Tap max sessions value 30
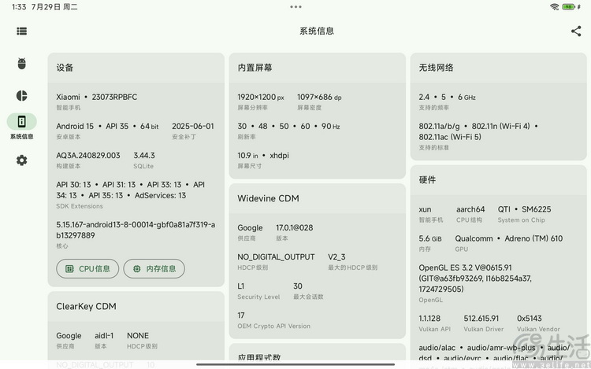 298,286
